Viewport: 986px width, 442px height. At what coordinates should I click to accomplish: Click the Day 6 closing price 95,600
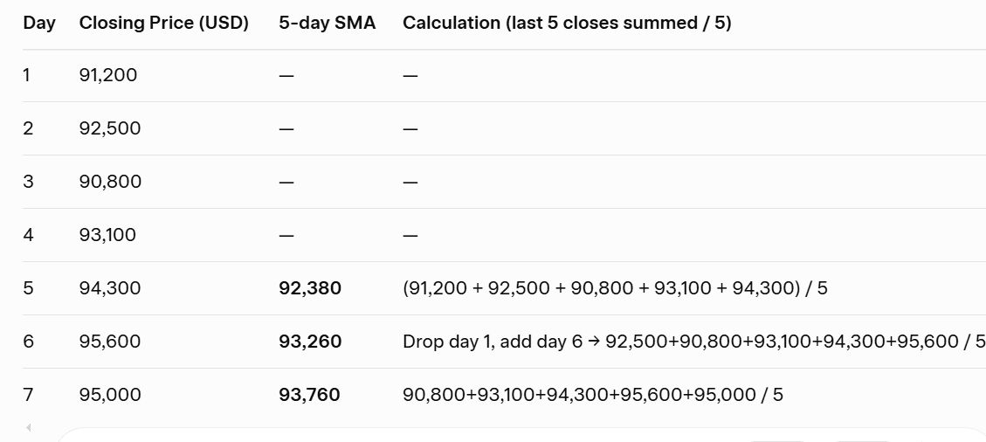[110, 342]
